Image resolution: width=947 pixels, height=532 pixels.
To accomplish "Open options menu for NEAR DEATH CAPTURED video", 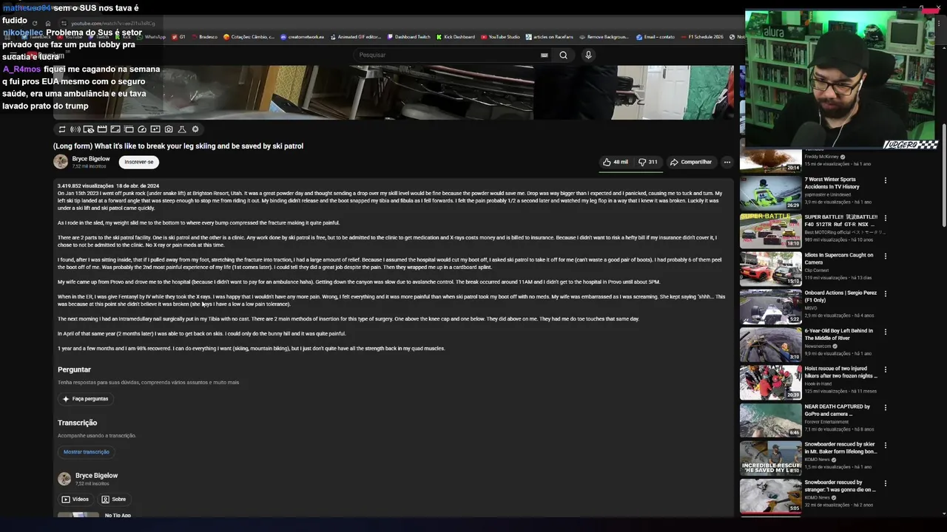I will (885, 407).
